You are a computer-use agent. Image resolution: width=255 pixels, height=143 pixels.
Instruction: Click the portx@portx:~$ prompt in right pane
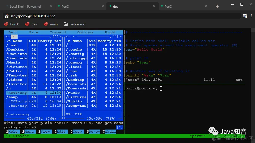tap(141, 88)
